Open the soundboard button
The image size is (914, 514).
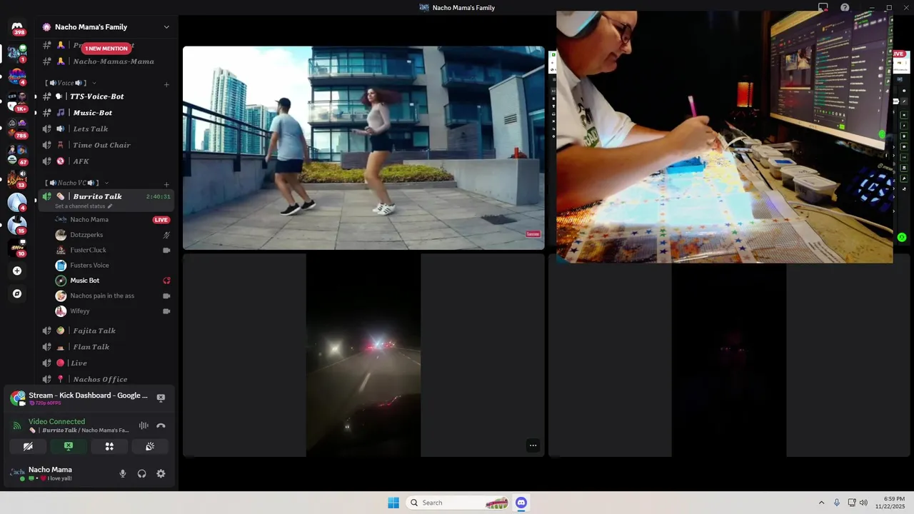tap(150, 446)
